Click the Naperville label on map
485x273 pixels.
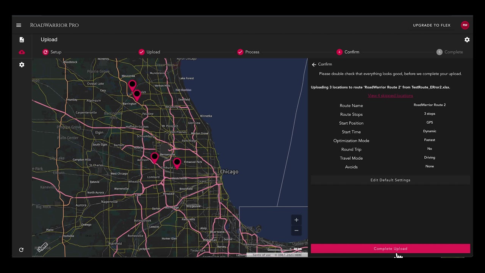click(x=110, y=202)
